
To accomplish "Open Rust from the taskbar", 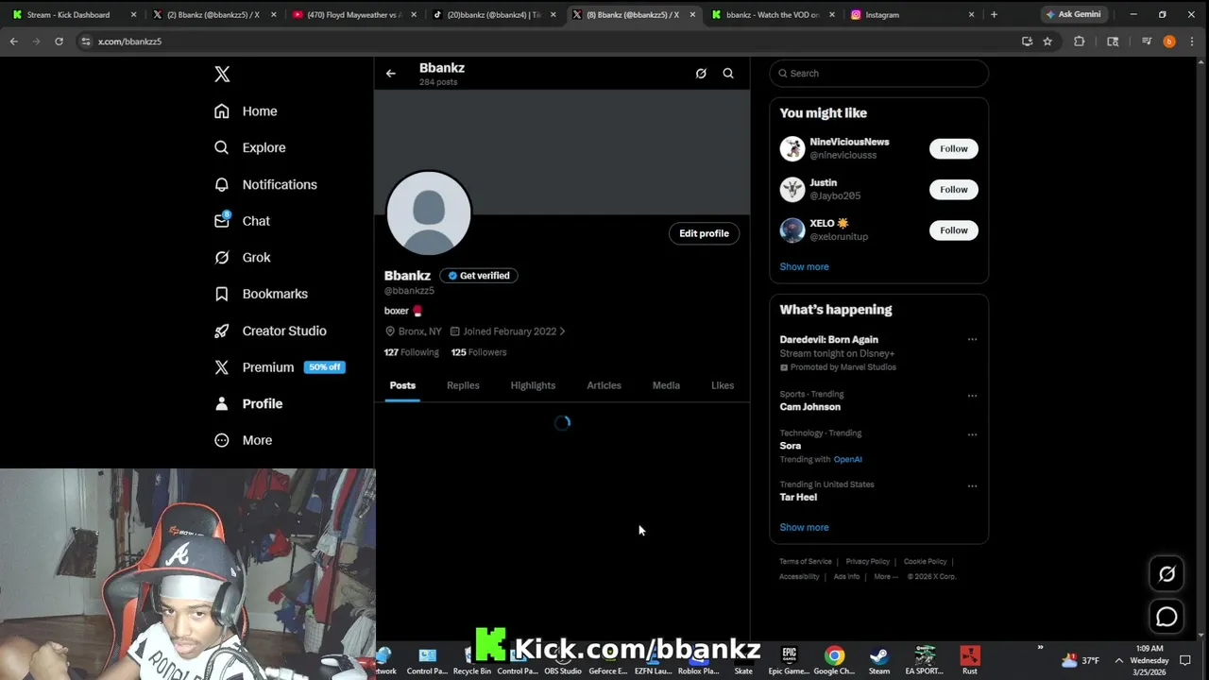I will [970, 659].
